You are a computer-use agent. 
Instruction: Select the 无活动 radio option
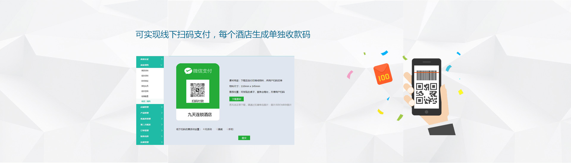[204, 129]
